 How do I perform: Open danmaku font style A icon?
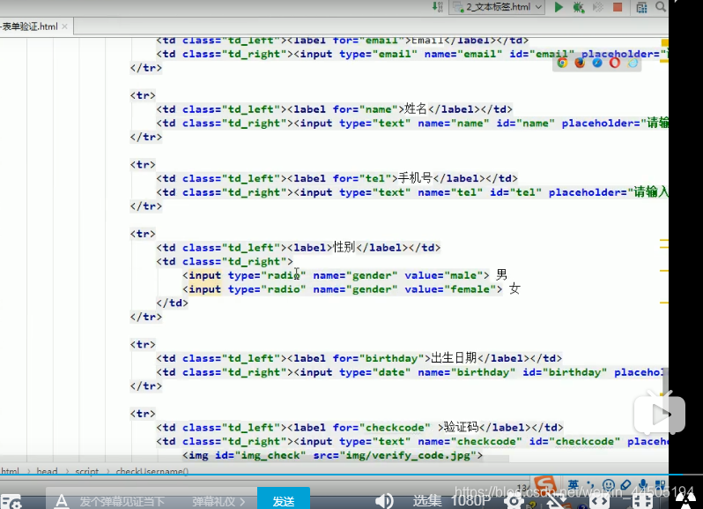point(62,501)
